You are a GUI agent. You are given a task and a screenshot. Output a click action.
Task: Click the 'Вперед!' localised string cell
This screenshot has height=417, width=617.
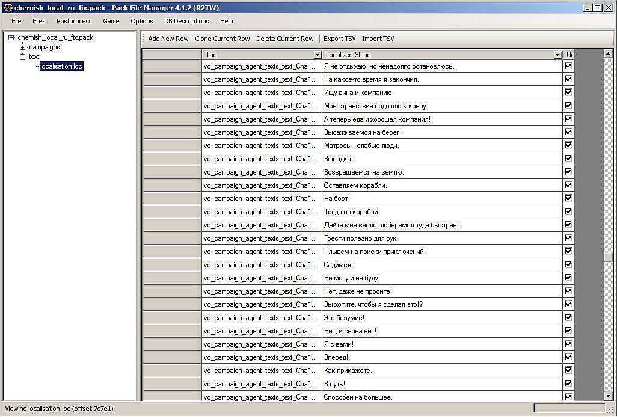[441, 357]
